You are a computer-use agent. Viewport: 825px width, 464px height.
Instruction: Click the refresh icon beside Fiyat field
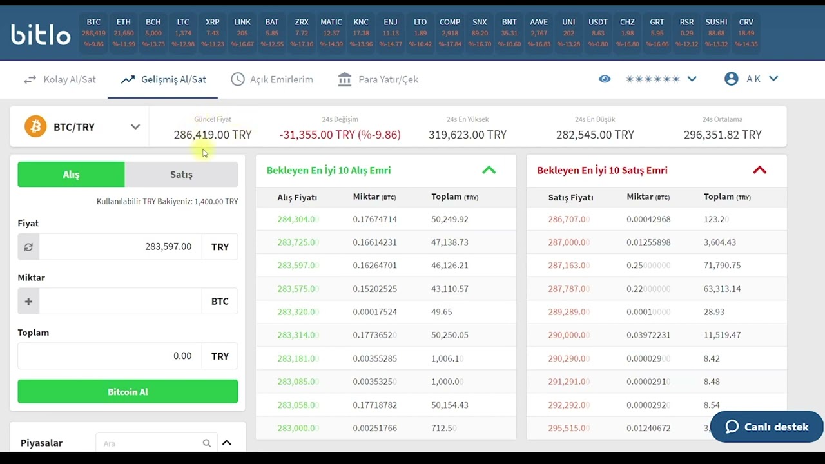pyautogui.click(x=28, y=247)
